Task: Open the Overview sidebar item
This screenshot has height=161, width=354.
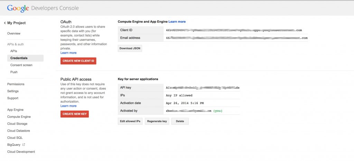Action: (14, 34)
